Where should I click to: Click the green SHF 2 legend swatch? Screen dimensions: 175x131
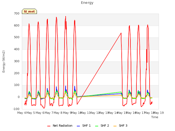[97, 126]
